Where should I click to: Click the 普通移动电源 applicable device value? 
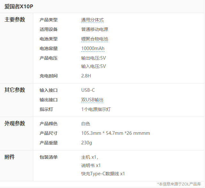pos(95,29)
